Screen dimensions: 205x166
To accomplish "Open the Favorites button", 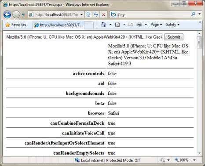I will pos(15,25).
